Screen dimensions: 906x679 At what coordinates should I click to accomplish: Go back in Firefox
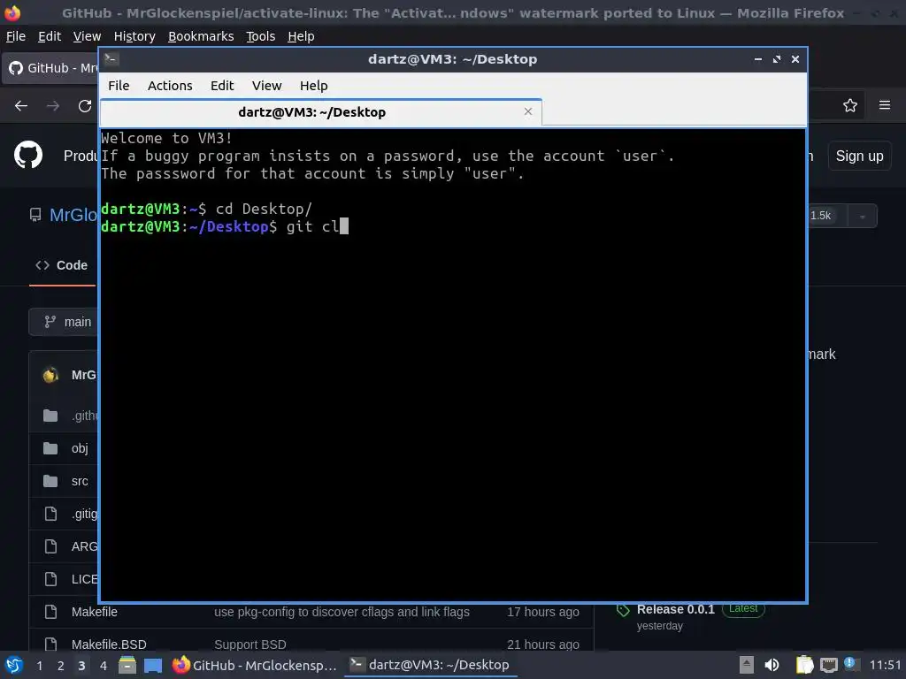21,106
